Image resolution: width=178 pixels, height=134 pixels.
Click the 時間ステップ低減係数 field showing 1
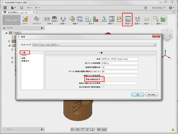(120, 76)
